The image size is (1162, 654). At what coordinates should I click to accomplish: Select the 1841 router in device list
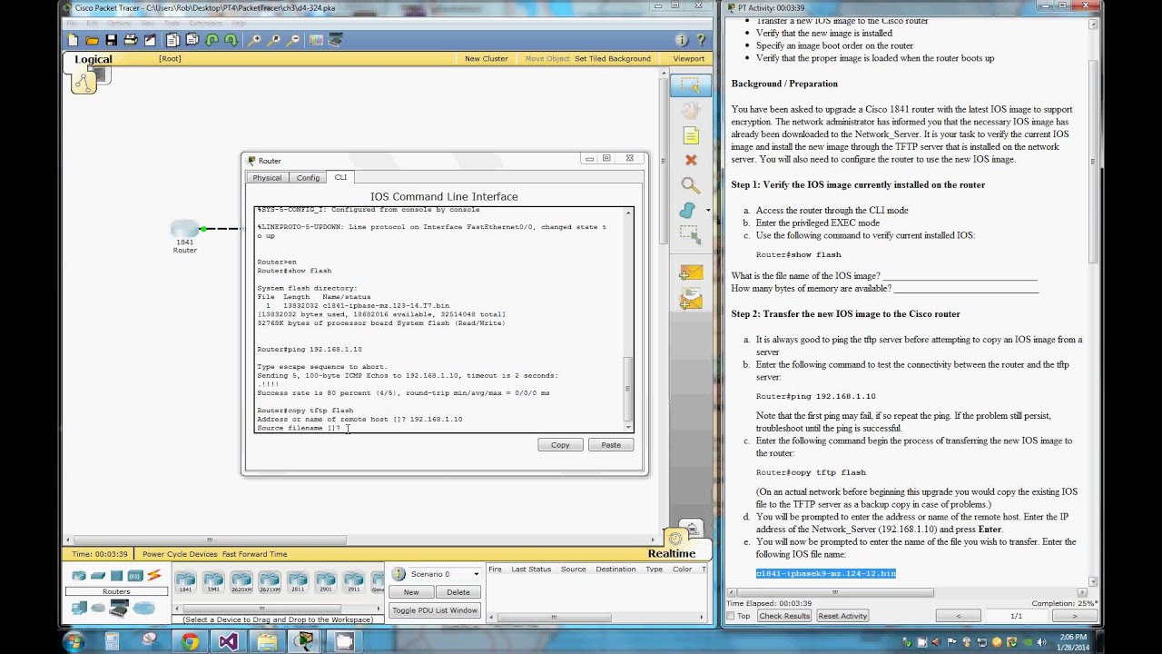[x=185, y=580]
